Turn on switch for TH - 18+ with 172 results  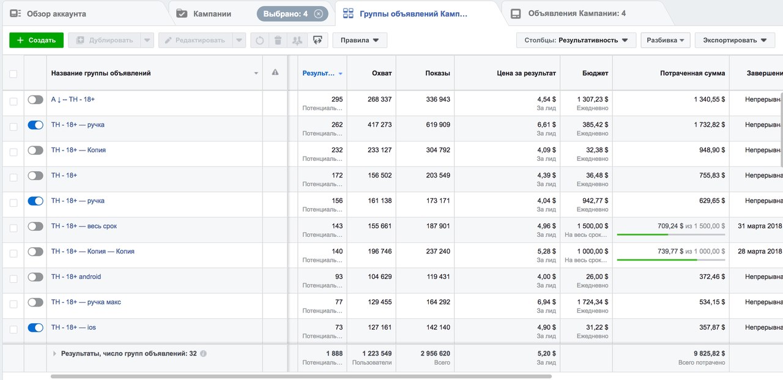click(x=35, y=176)
